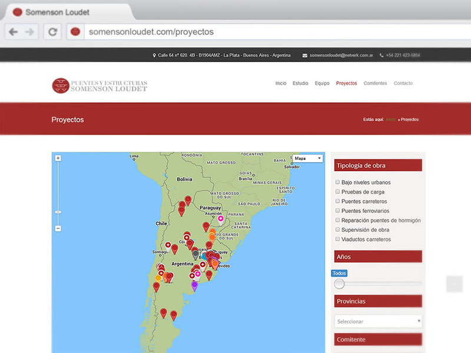The width and height of the screenshot is (471, 353).
Task: Check the Pruebas de carga option
Action: [338, 192]
